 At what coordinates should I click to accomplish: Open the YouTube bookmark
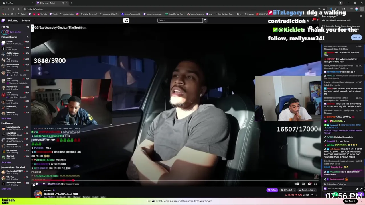point(42,14)
